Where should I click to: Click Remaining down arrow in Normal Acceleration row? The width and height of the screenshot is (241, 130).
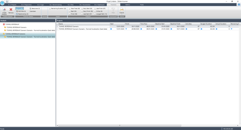[x=232, y=29]
